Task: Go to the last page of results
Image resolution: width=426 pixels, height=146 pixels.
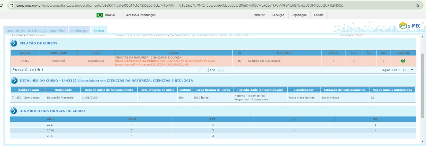Action: coord(223,70)
